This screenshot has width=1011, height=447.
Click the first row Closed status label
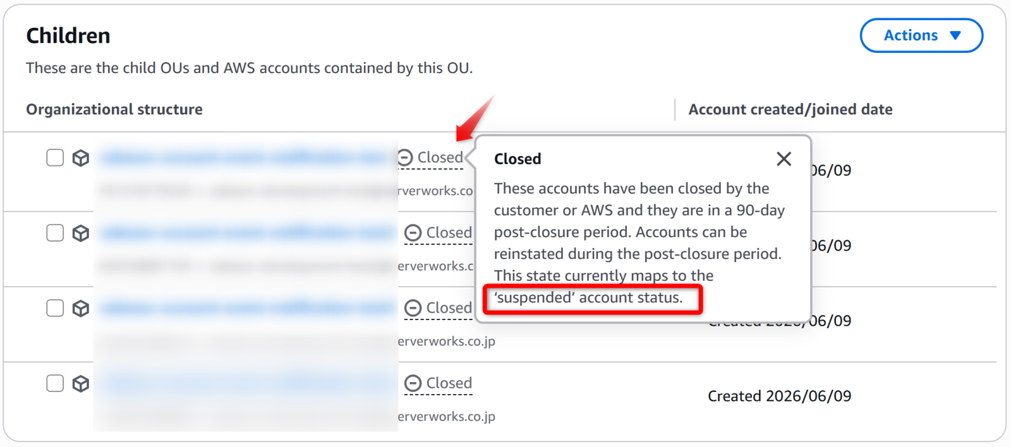pyautogui.click(x=440, y=157)
